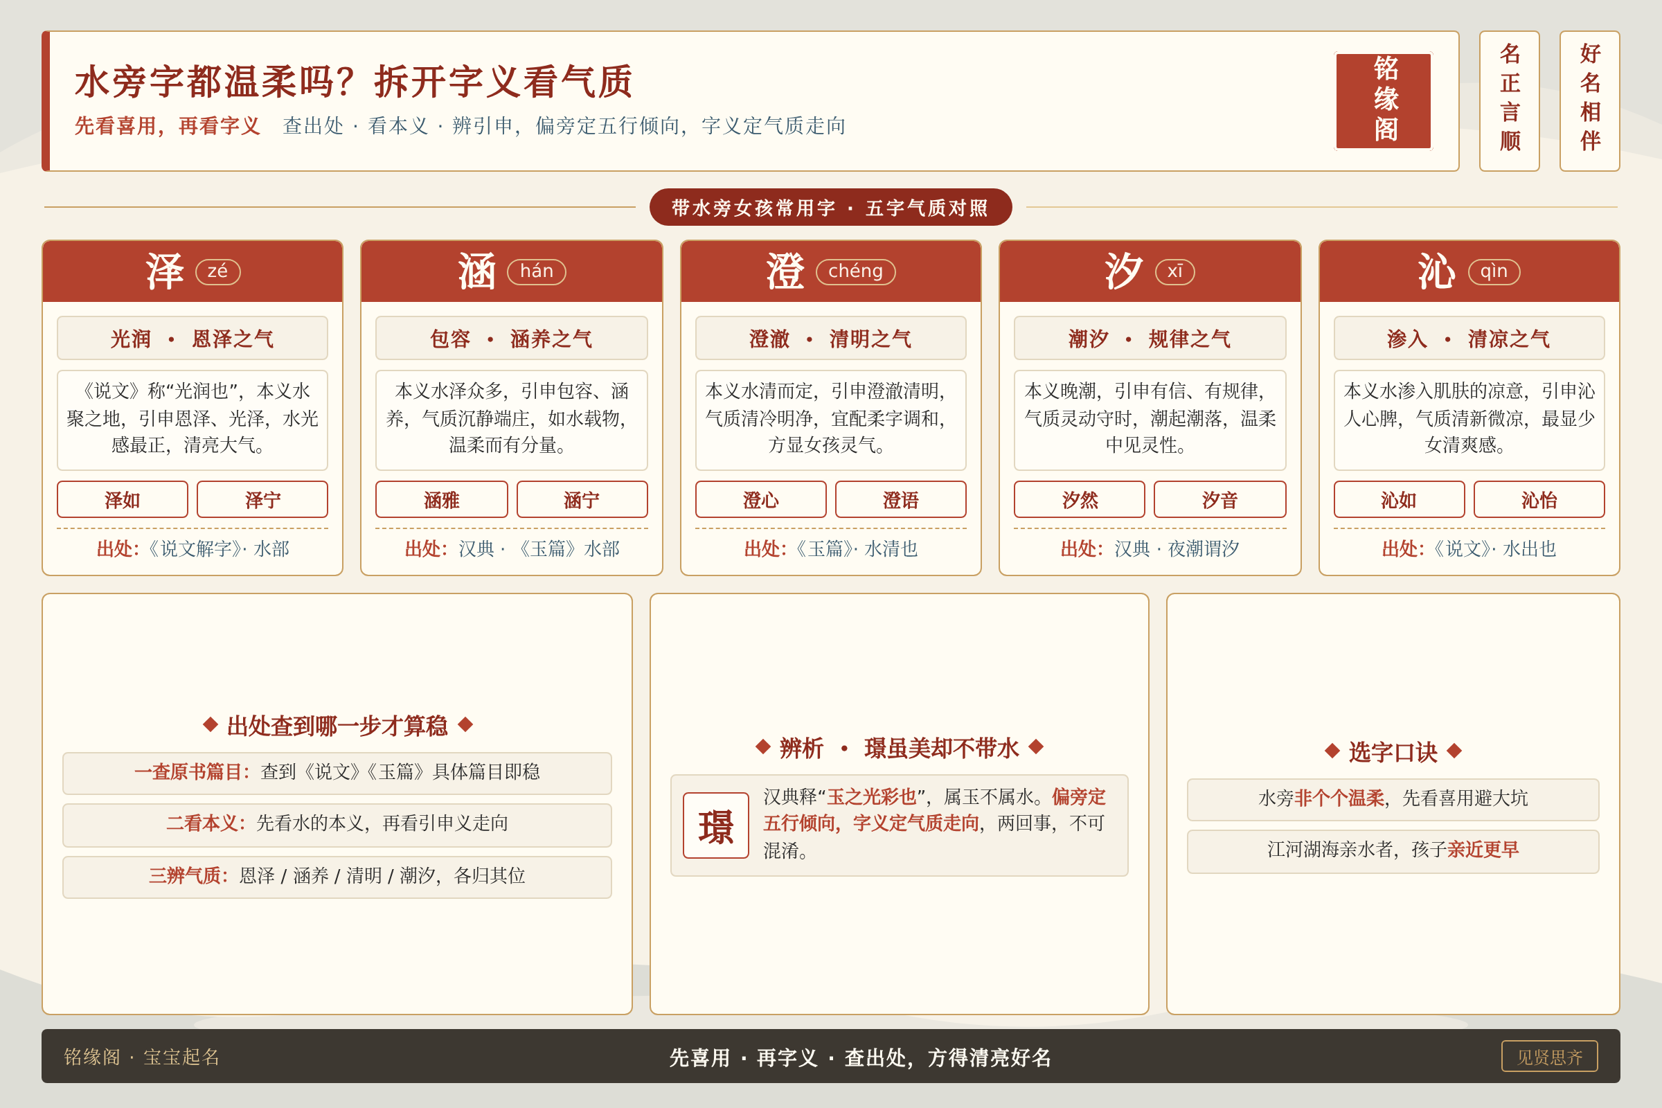Select the 澄心 name button
The image size is (1662, 1108).
click(x=761, y=499)
